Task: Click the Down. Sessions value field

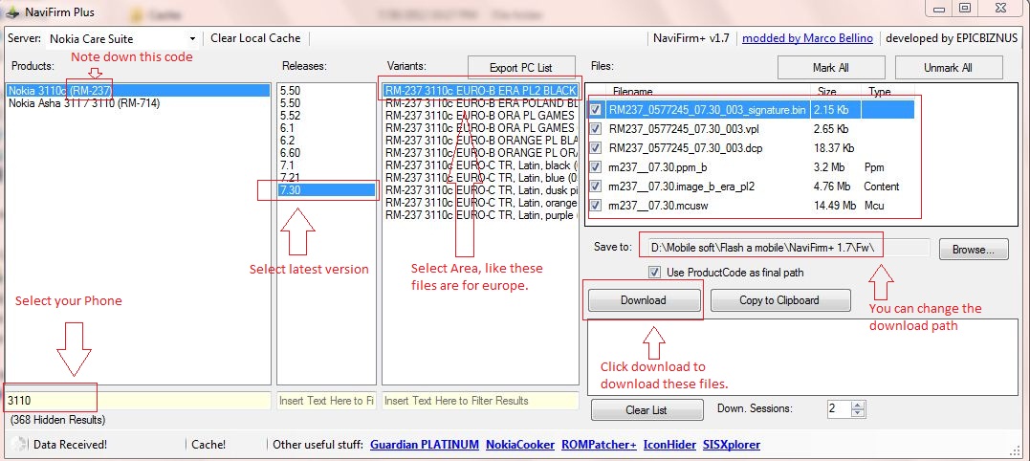Action: pos(839,408)
